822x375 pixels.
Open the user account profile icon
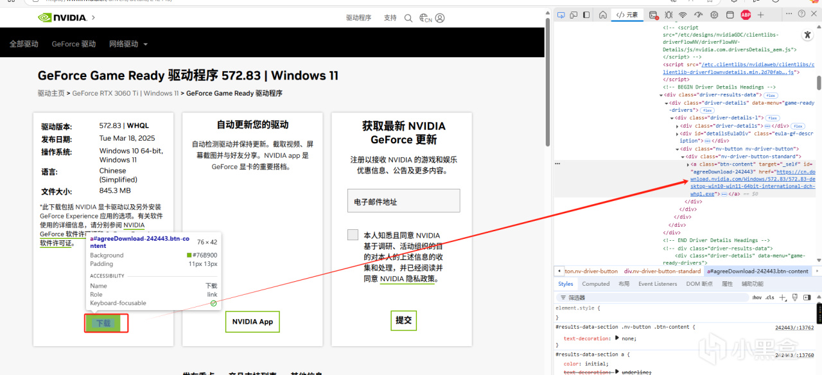[x=440, y=18]
